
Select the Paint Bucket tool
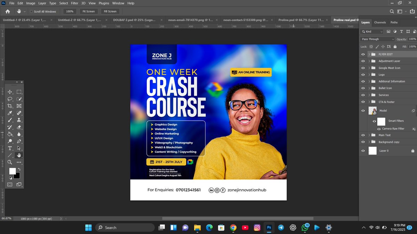(x=10, y=134)
